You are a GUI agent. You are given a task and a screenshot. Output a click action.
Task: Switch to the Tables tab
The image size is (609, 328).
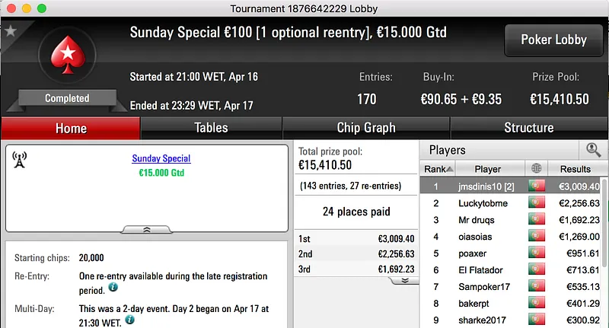click(x=211, y=128)
